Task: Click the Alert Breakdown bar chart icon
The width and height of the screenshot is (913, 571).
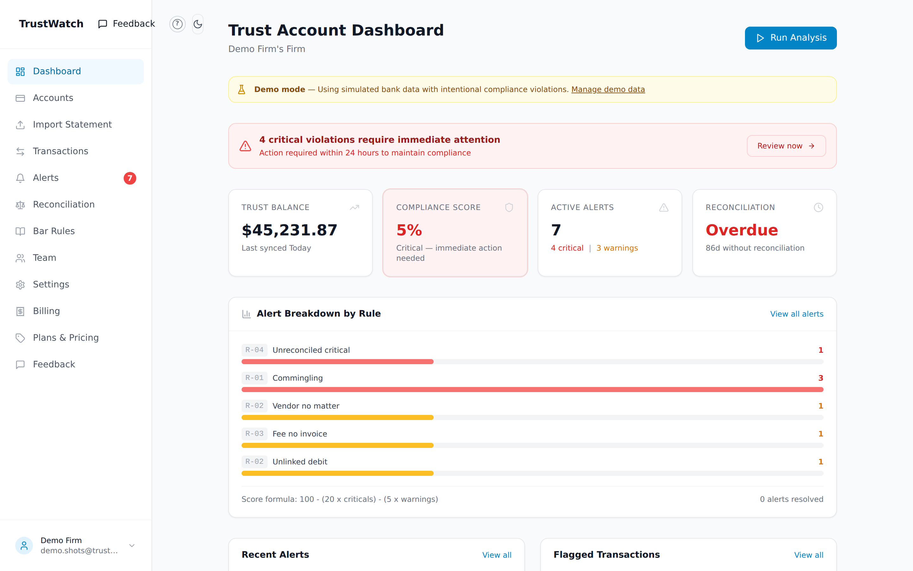Action: tap(246, 314)
